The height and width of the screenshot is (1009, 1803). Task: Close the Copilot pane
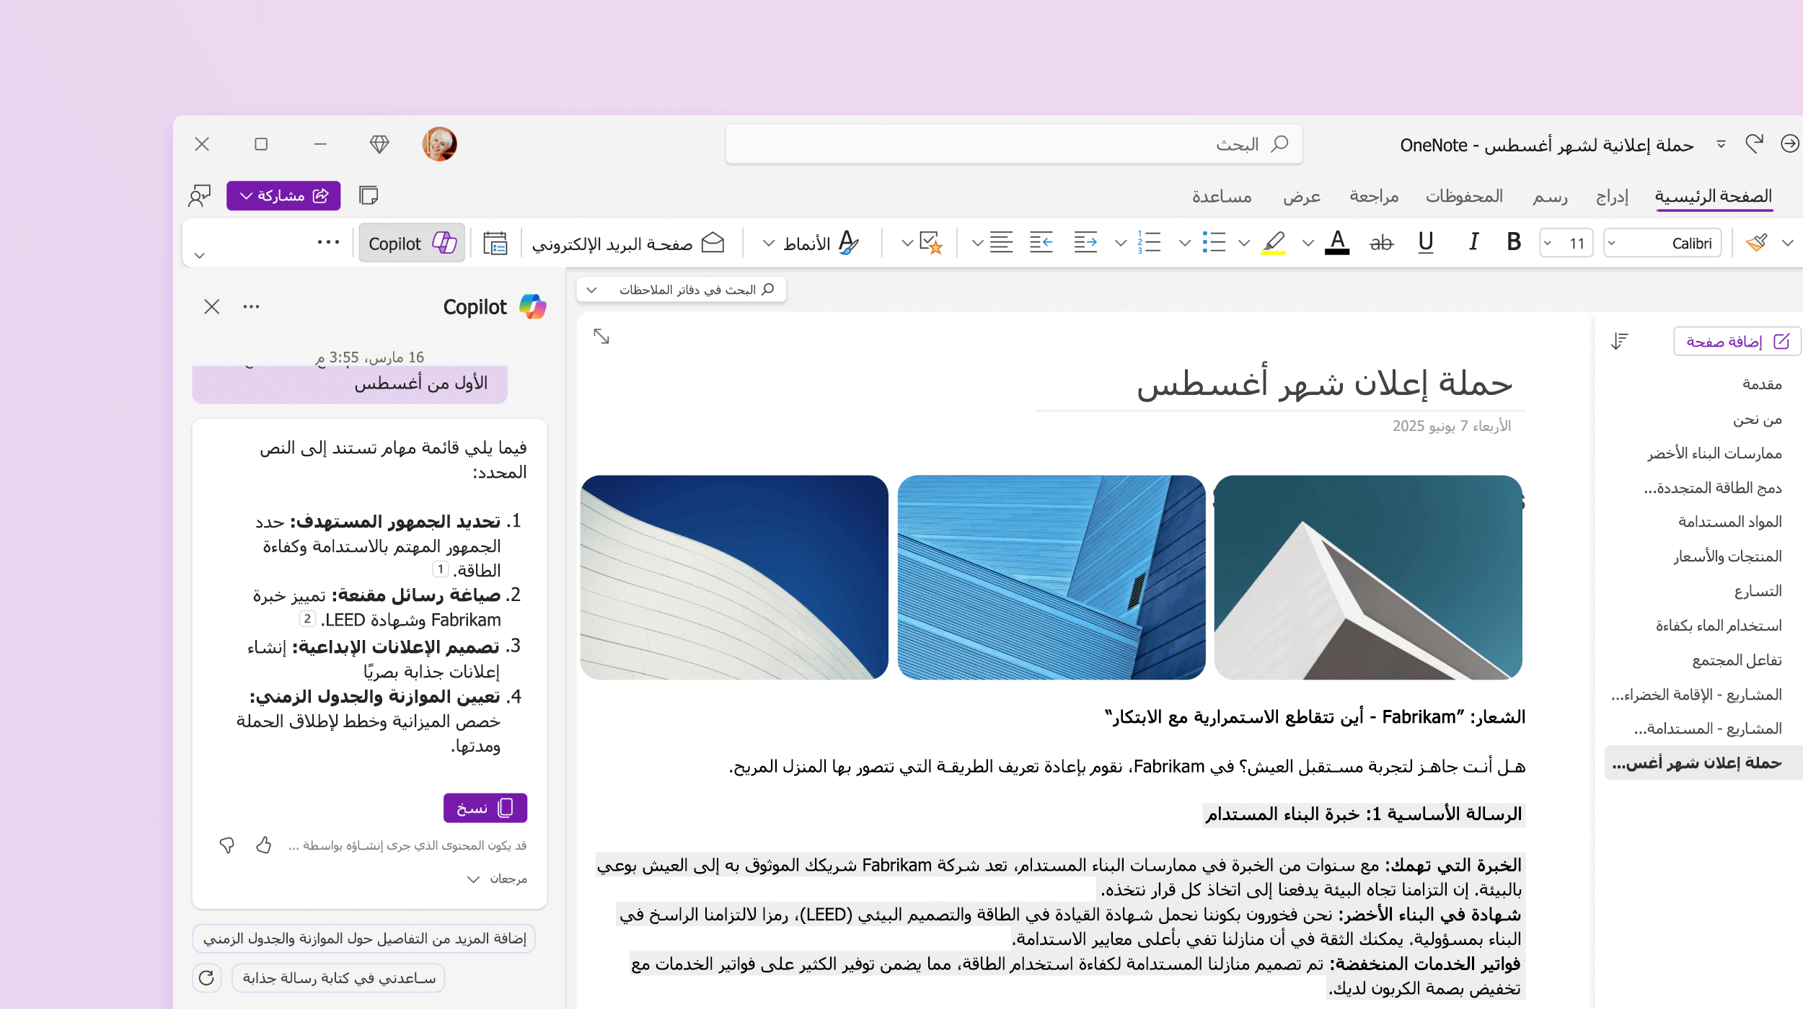211,307
